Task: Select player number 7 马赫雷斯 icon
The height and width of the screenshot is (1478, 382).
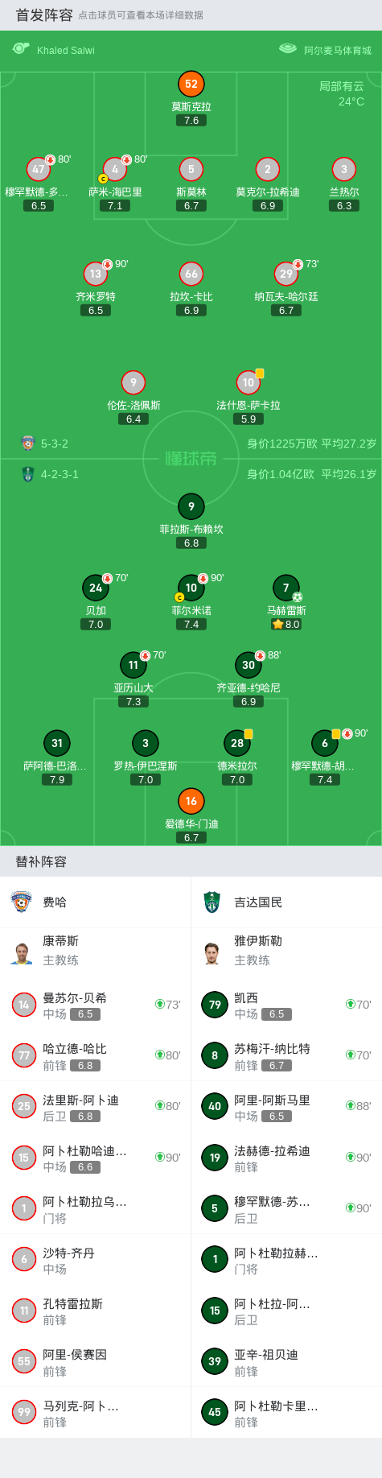Action: click(x=285, y=588)
